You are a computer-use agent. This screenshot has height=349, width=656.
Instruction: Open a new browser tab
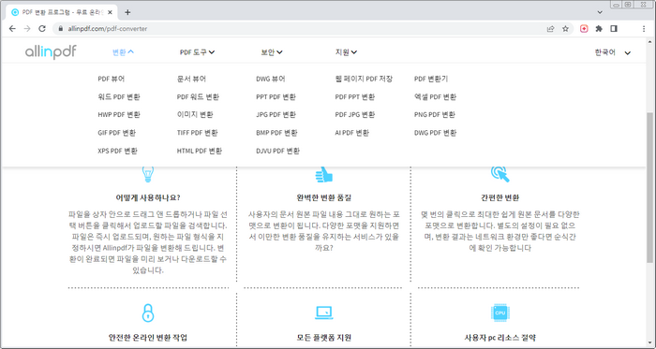click(x=127, y=12)
